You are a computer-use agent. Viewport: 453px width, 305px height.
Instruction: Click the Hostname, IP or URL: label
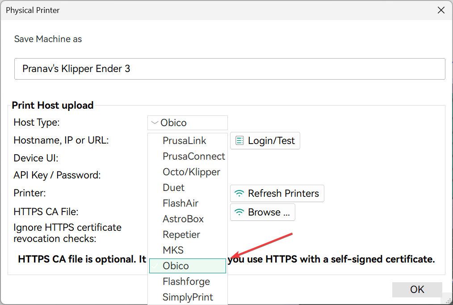tap(61, 140)
